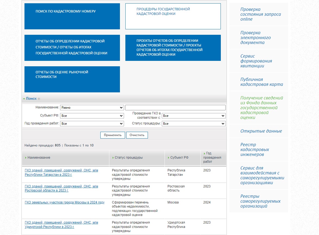This screenshot has width=319, height=235.
Task: Open Проекты отчетов об определении кадастровой стоимости tile
Action: pyautogui.click(x=173, y=48)
